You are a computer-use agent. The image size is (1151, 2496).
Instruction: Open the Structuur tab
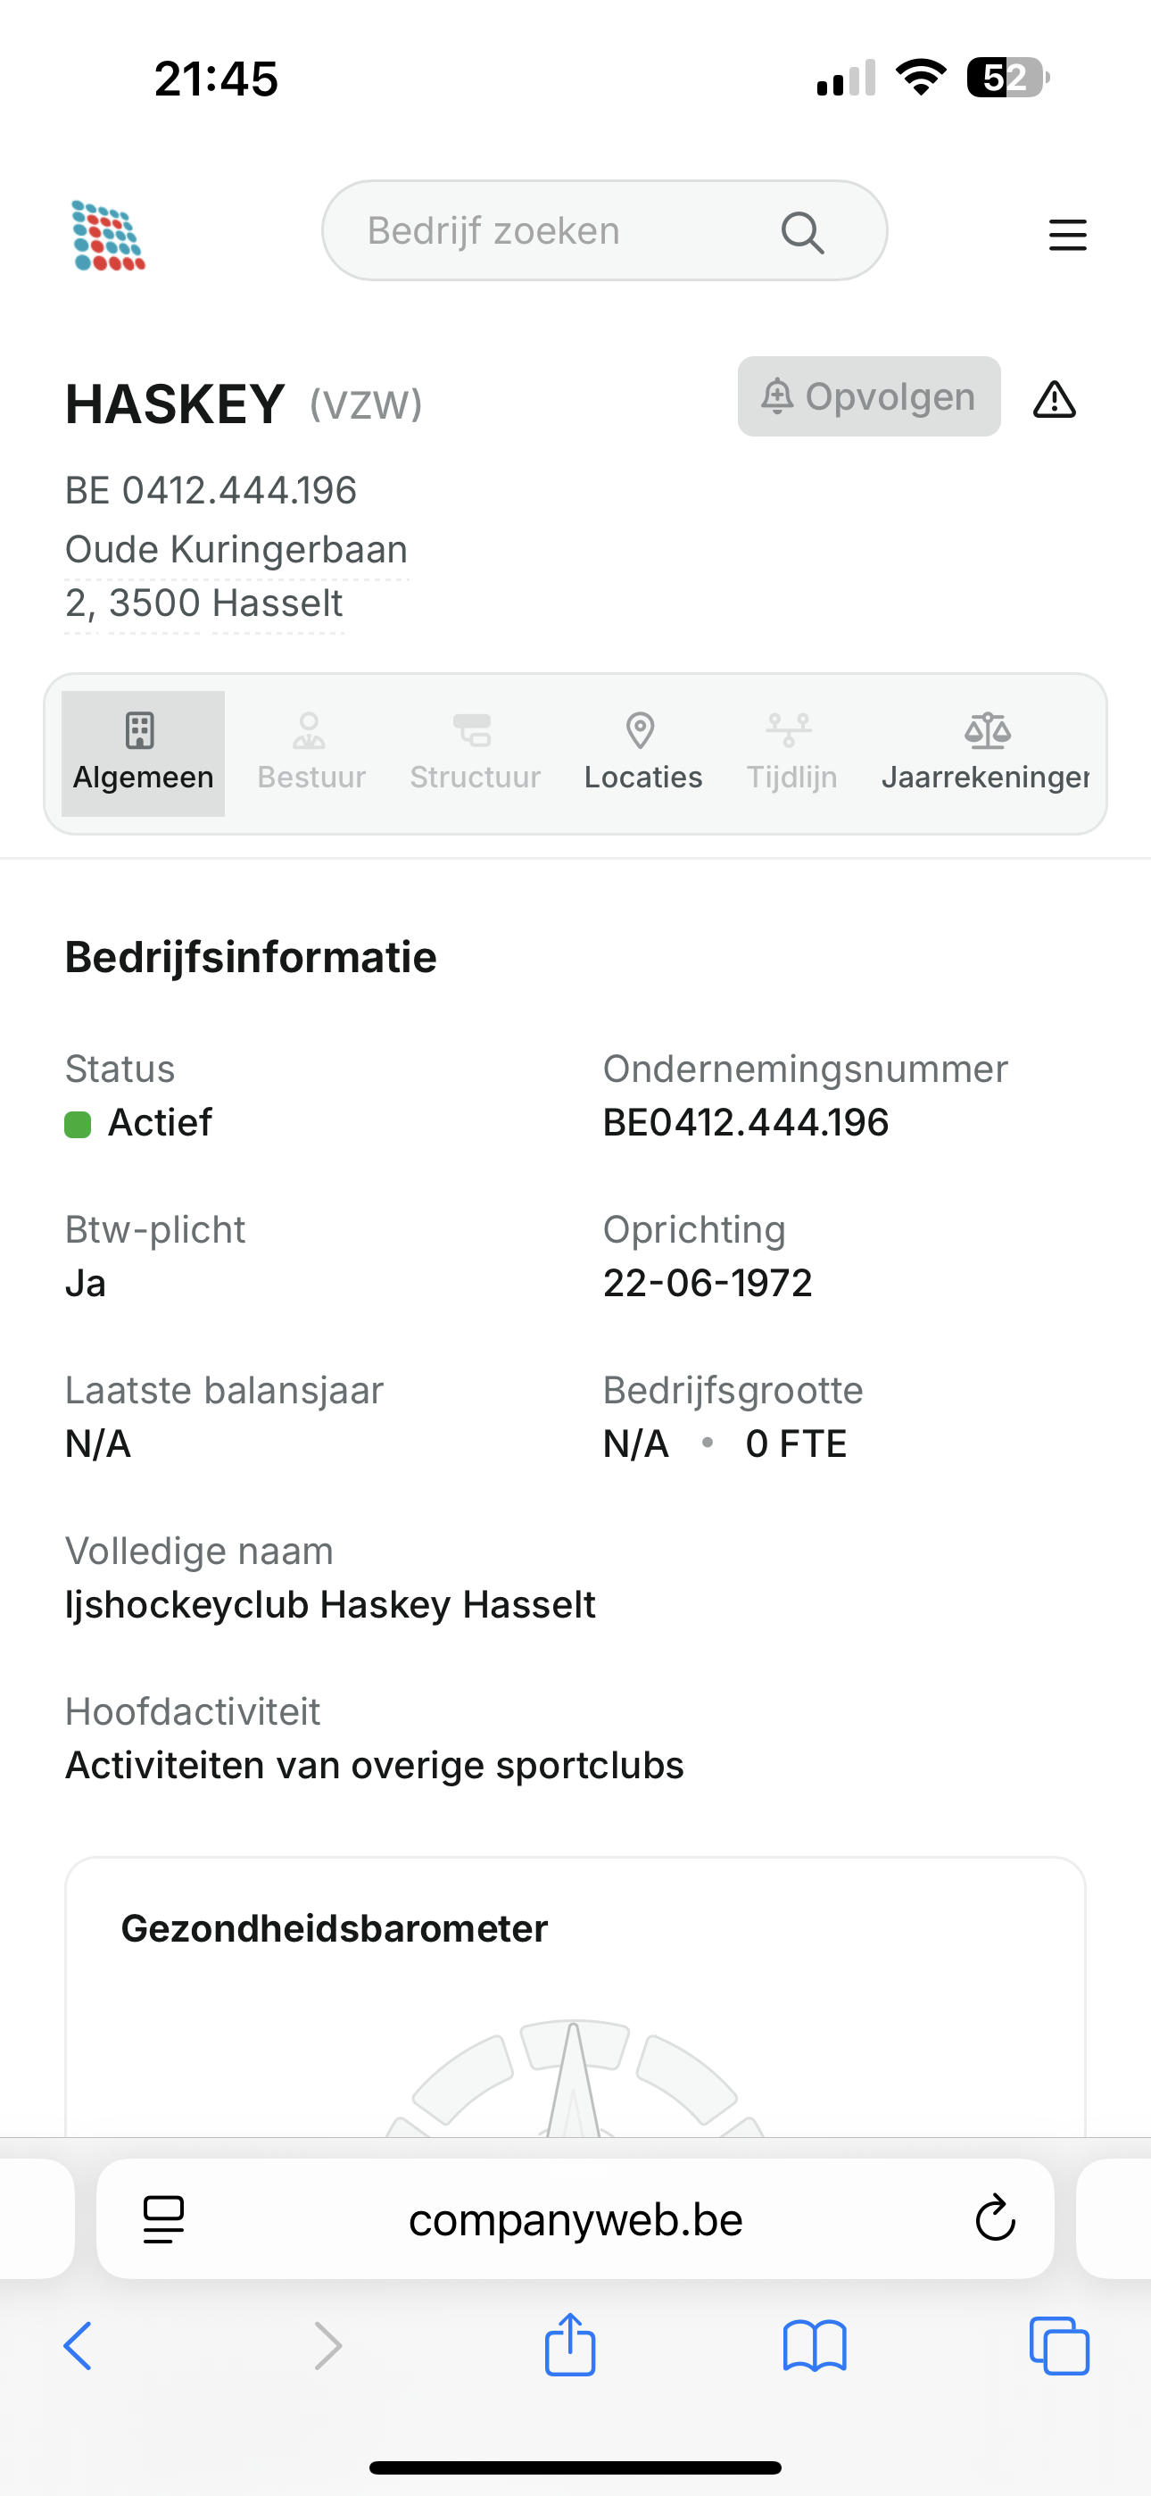(x=475, y=753)
